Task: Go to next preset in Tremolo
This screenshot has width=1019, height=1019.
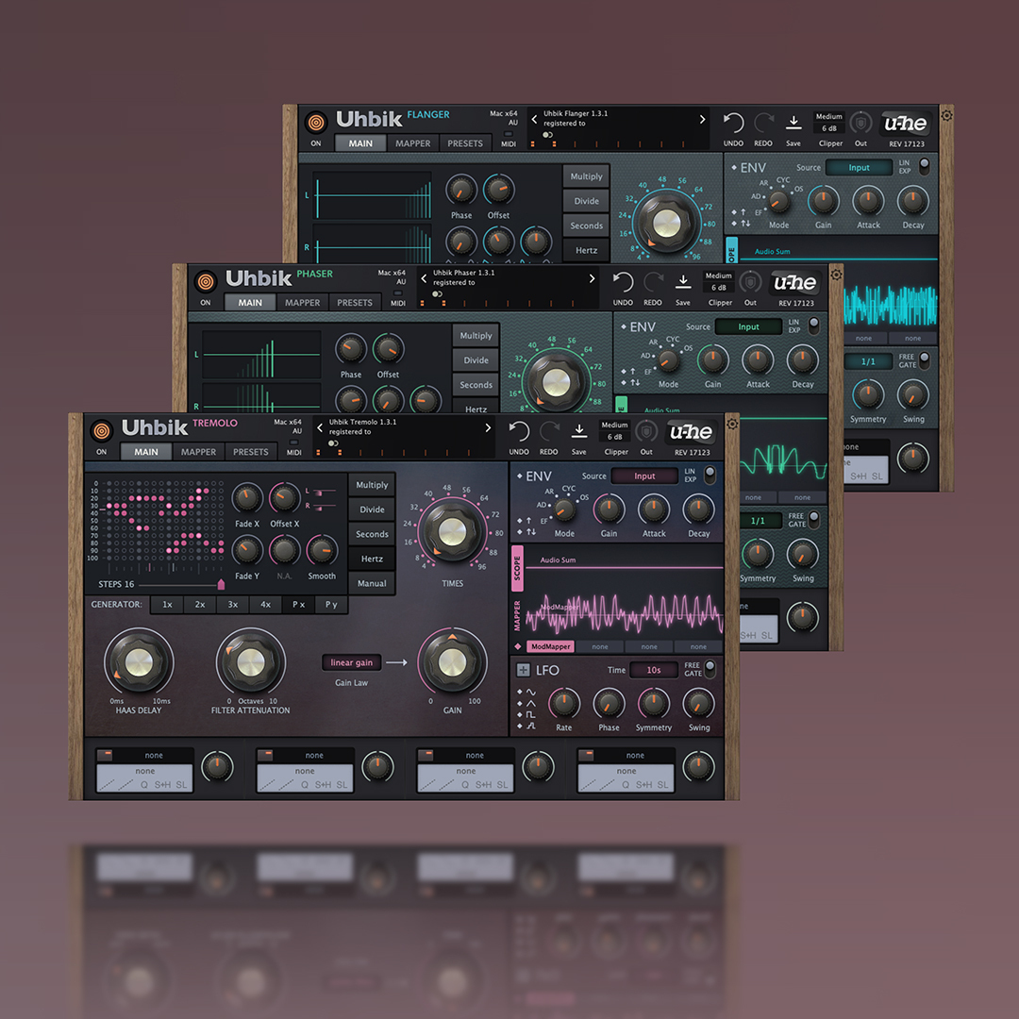Action: point(488,427)
